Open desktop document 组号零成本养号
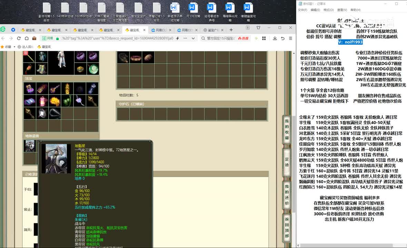The width and height of the screenshot is (407, 248). click(211, 12)
